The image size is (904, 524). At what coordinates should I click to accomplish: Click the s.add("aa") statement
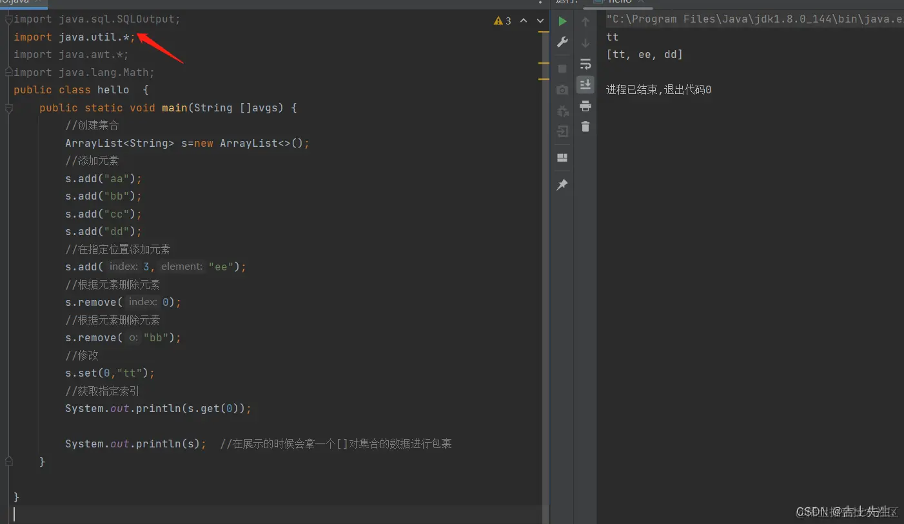(x=103, y=178)
